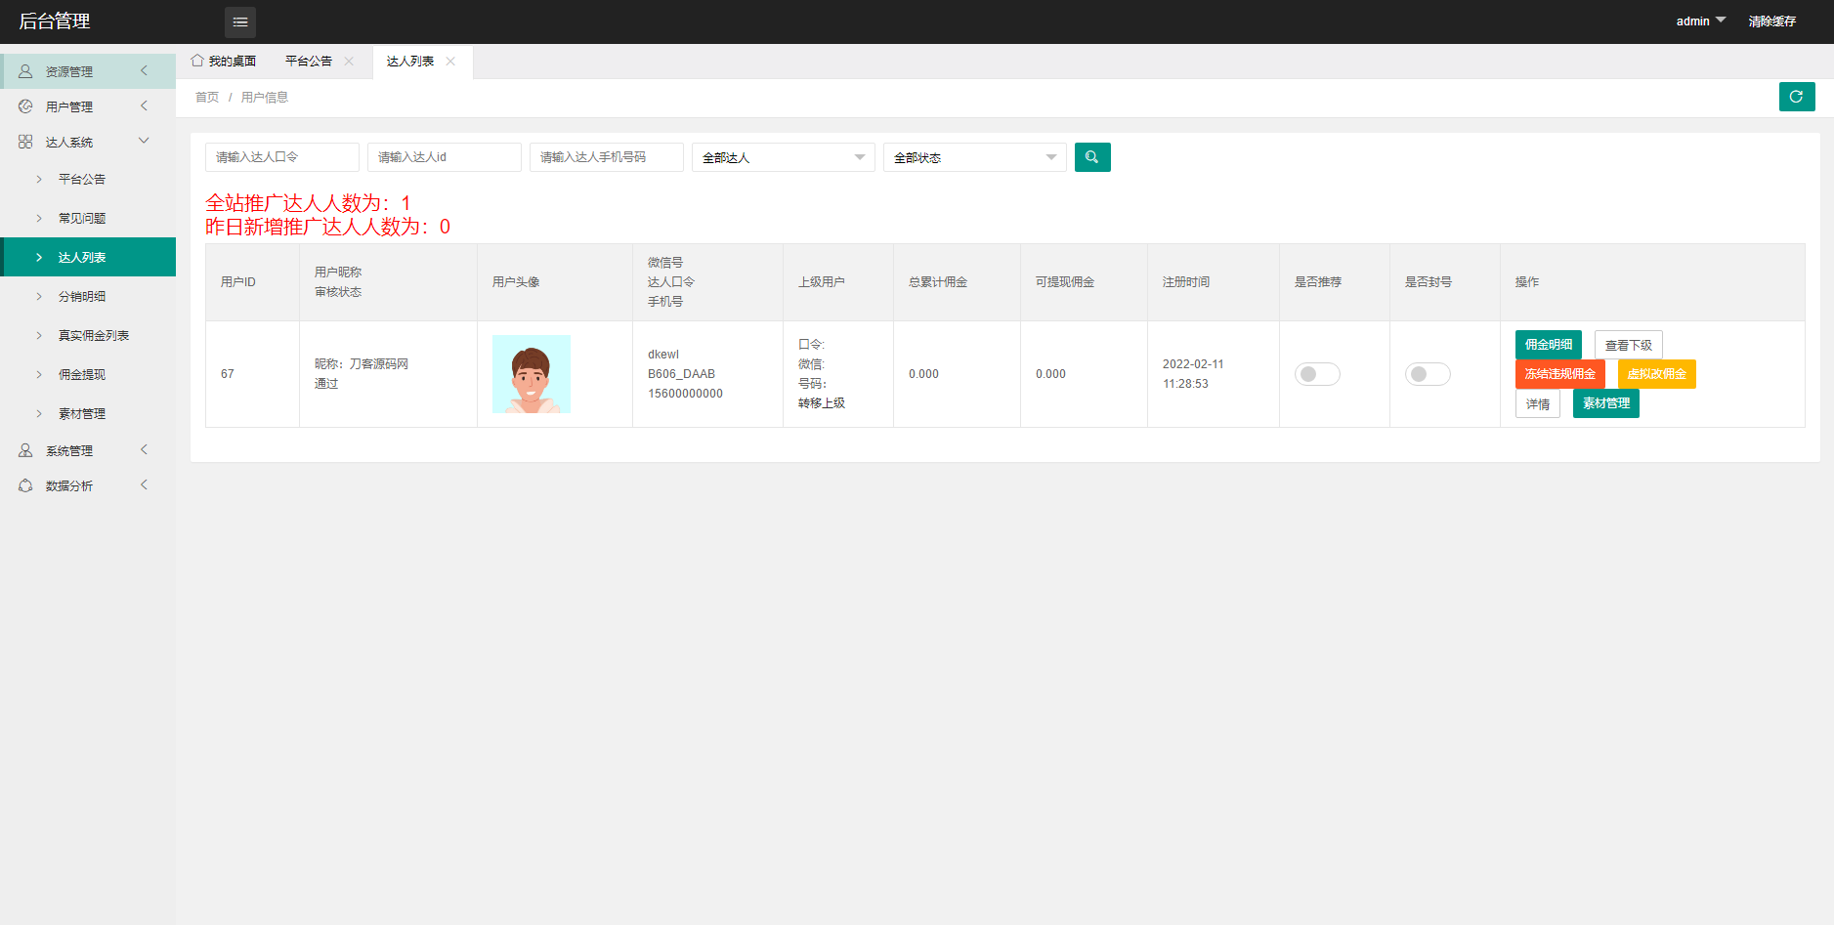Viewport: 1834px width, 925px height.
Task: Open the 全部达人 dropdown
Action: 782,156
